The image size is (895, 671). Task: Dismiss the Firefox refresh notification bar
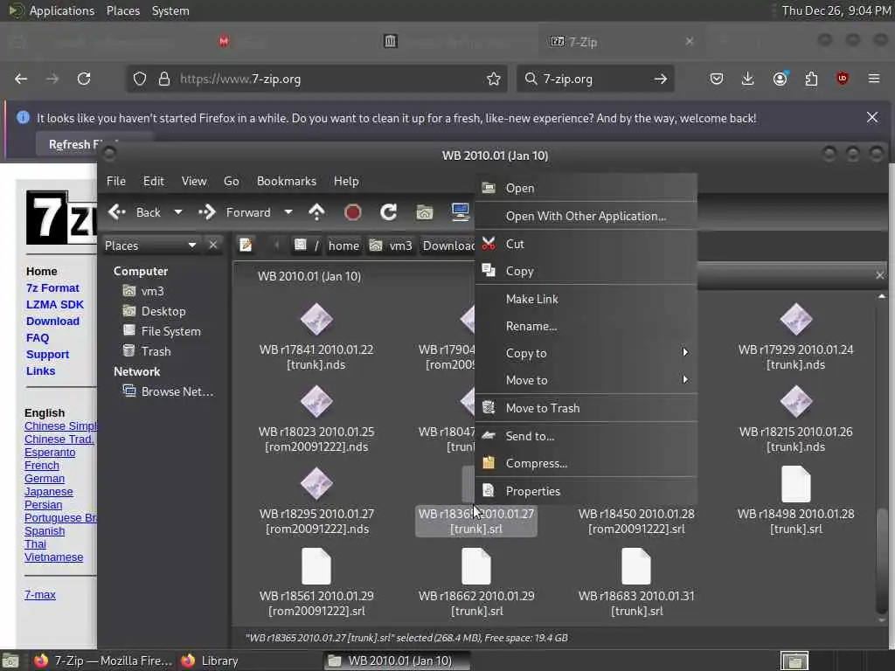[872, 118]
